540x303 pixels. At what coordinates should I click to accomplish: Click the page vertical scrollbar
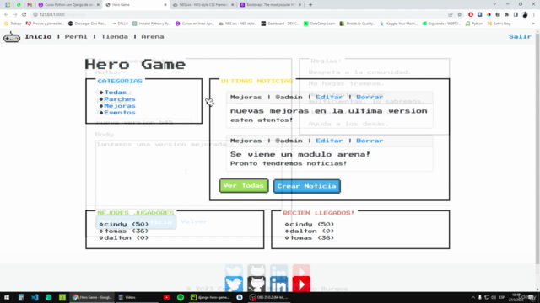coord(537,148)
